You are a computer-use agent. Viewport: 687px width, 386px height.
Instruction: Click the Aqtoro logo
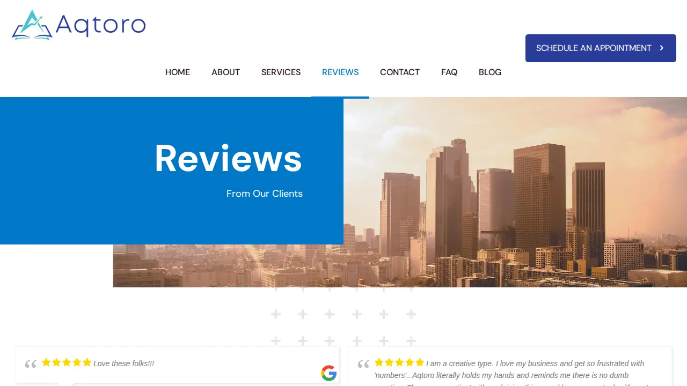(x=78, y=25)
